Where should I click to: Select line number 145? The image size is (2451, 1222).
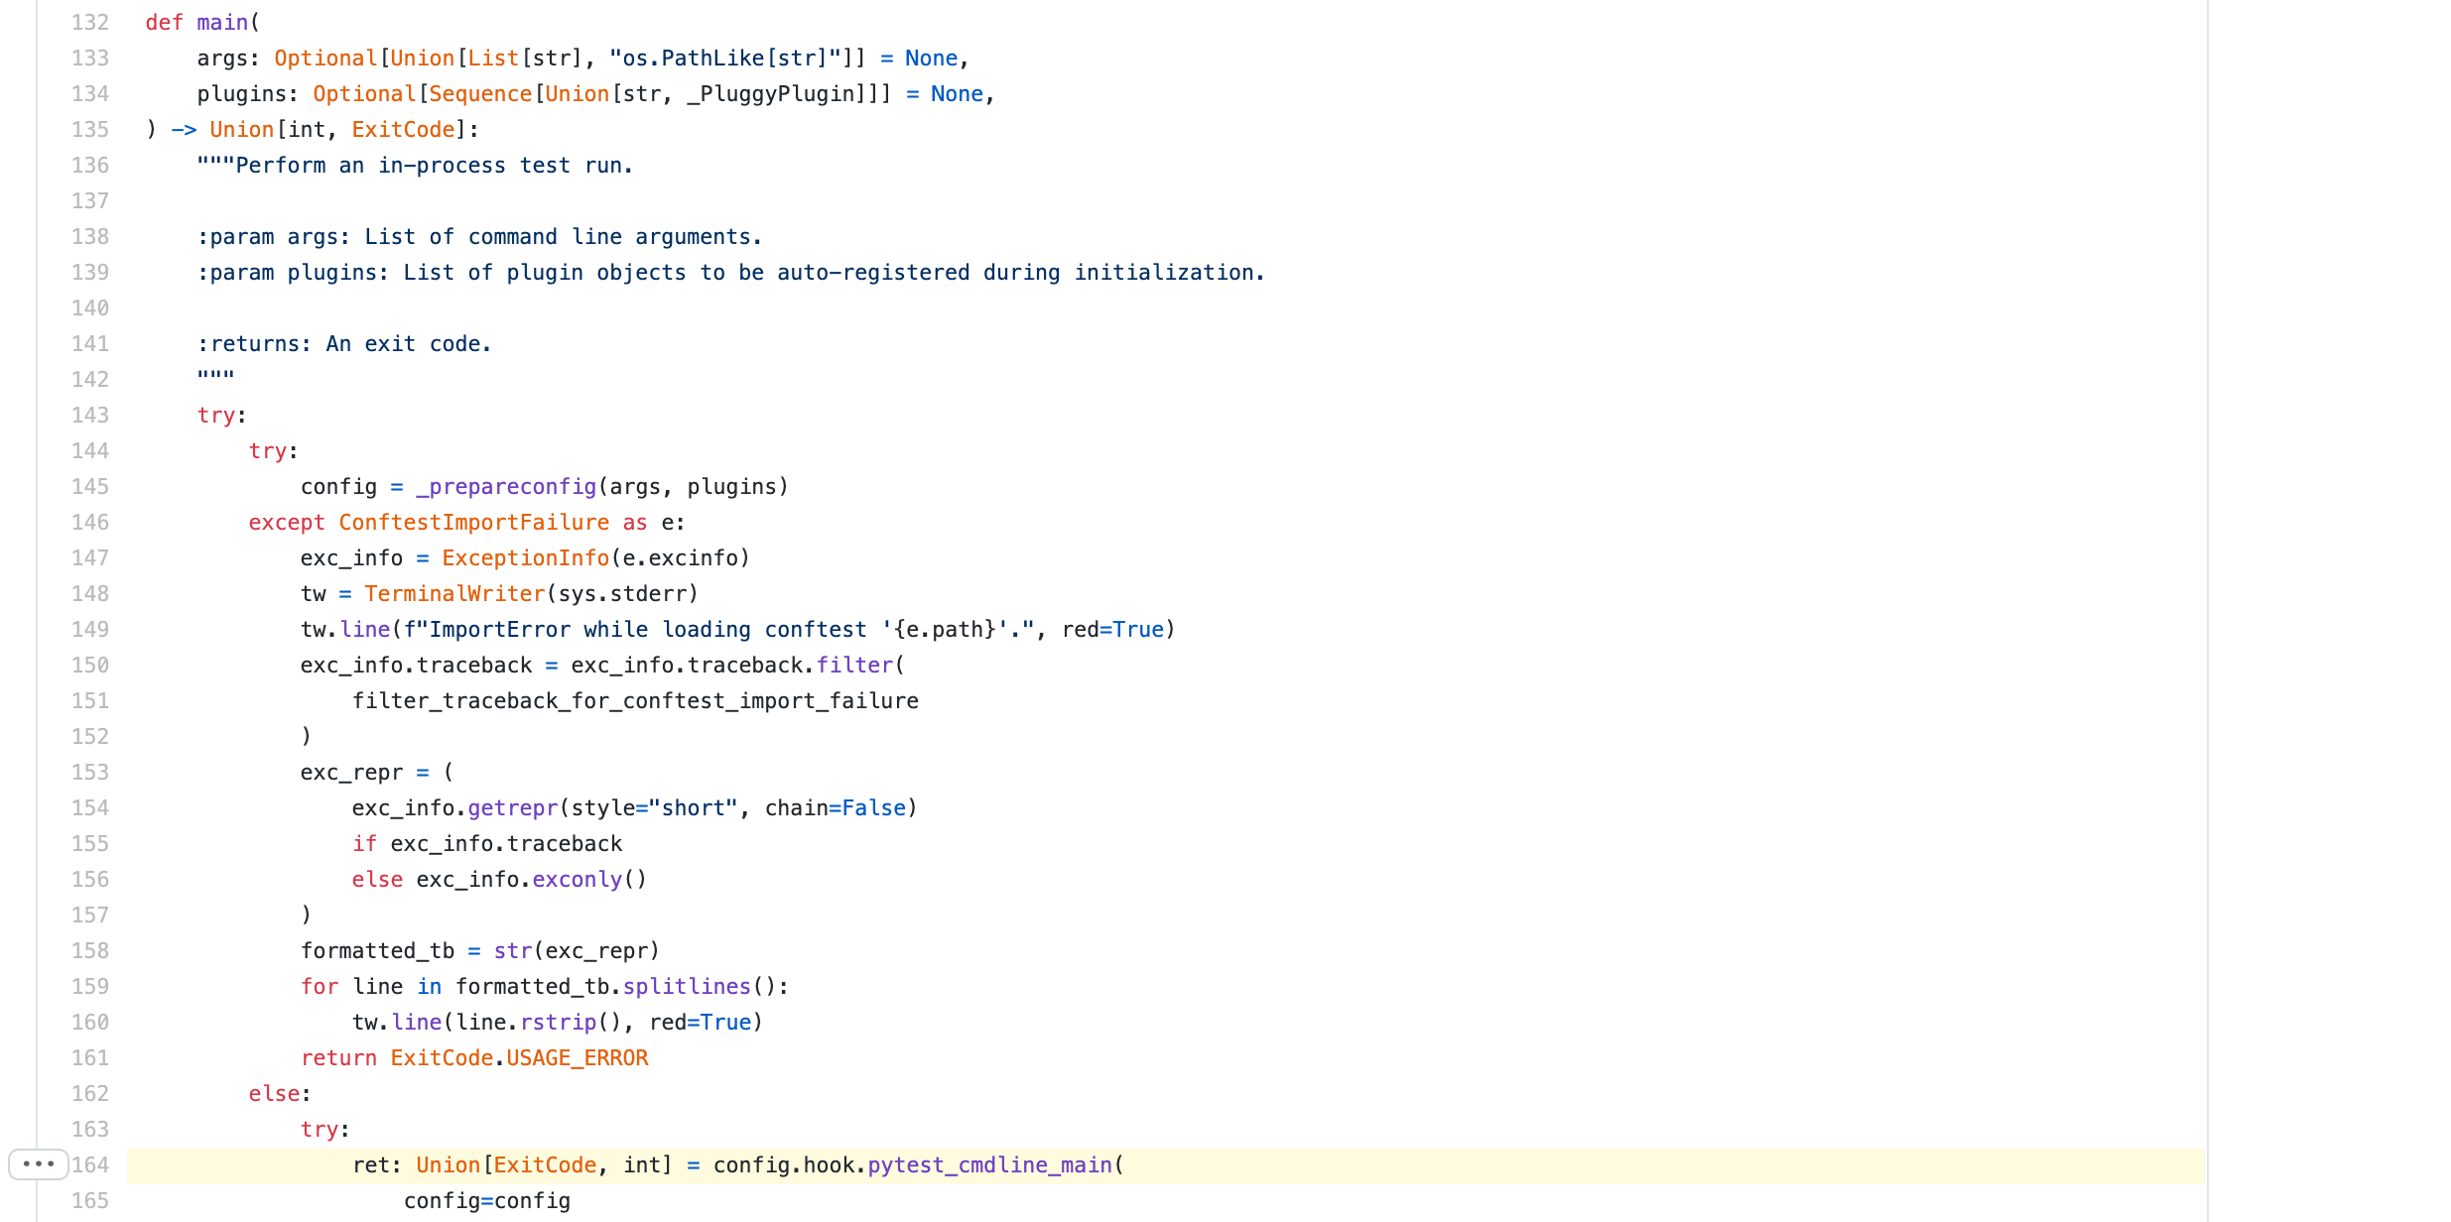click(89, 486)
